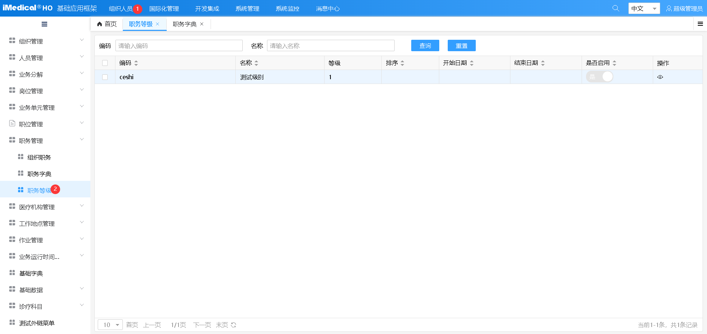Switch to the 职务字典 tab
Viewport: 707px width, 334px height.
coord(184,24)
